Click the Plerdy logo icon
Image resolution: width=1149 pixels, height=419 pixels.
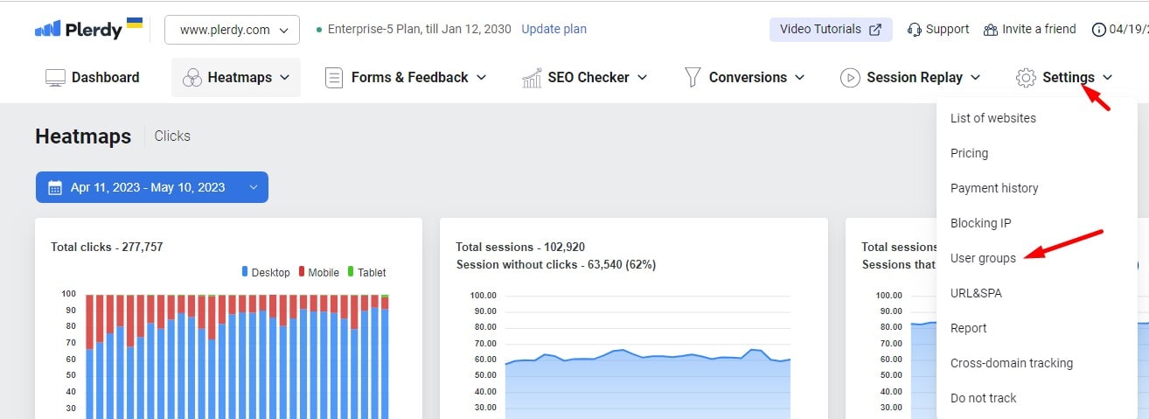tap(48, 30)
